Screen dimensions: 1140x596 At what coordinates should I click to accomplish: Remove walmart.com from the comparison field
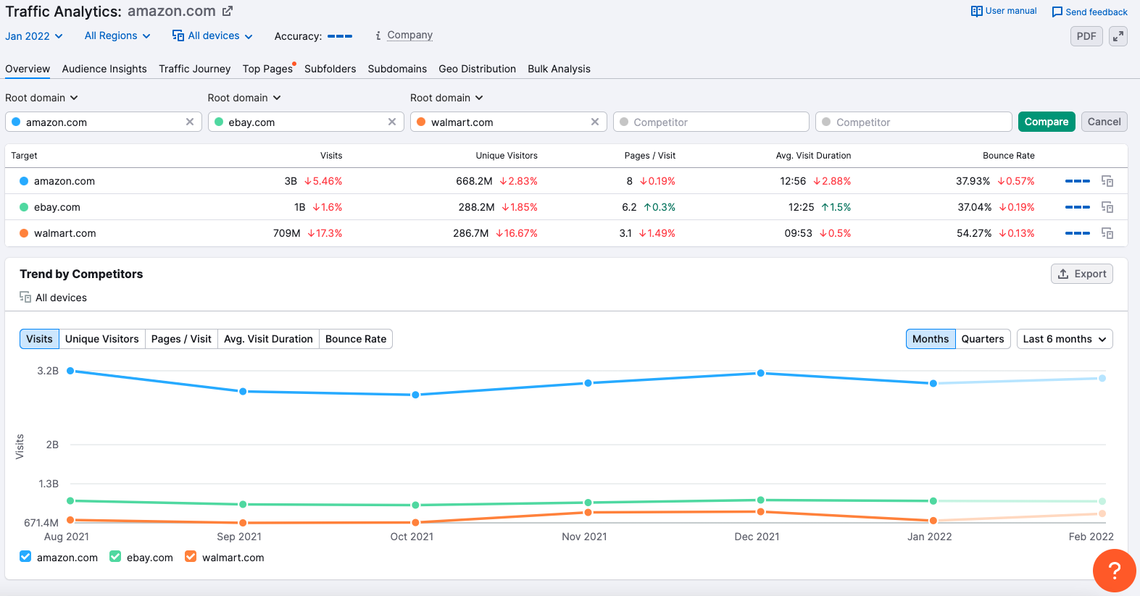[595, 122]
